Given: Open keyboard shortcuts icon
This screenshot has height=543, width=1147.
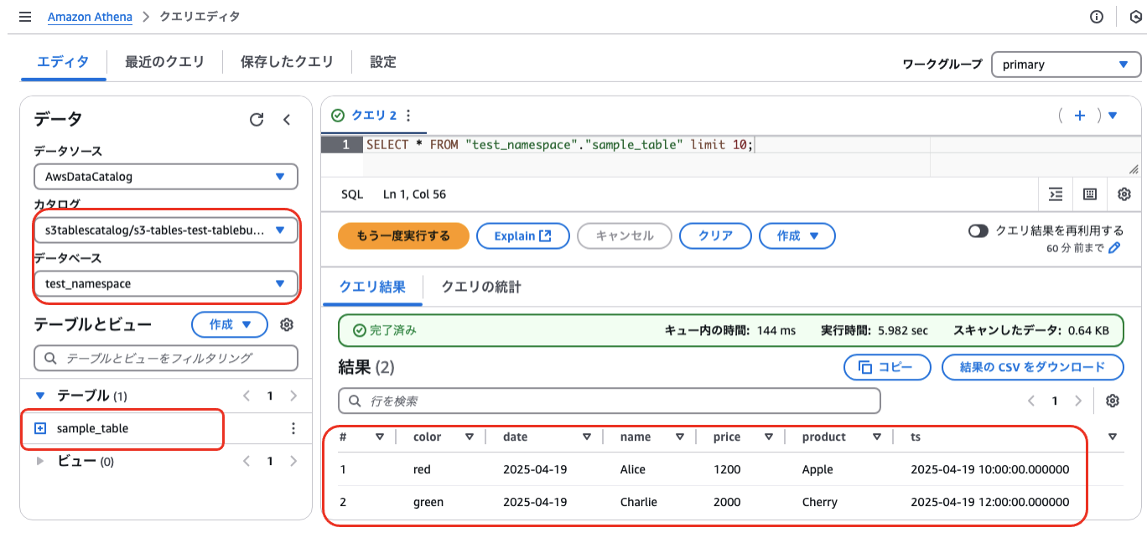Looking at the screenshot, I should [x=1090, y=194].
